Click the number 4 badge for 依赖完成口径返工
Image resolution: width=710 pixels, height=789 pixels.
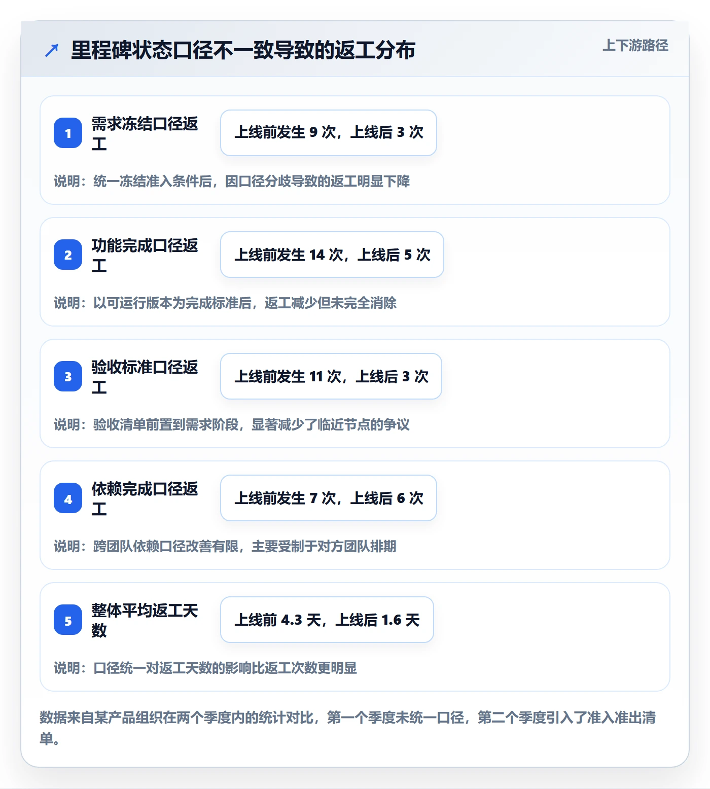[x=68, y=498]
